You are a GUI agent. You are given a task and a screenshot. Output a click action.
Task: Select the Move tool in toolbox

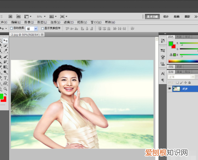coord(6,40)
